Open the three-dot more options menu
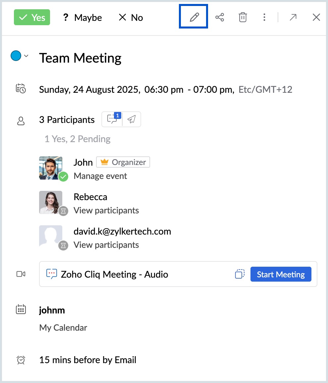Viewport: 328px width, 383px height. tap(264, 17)
